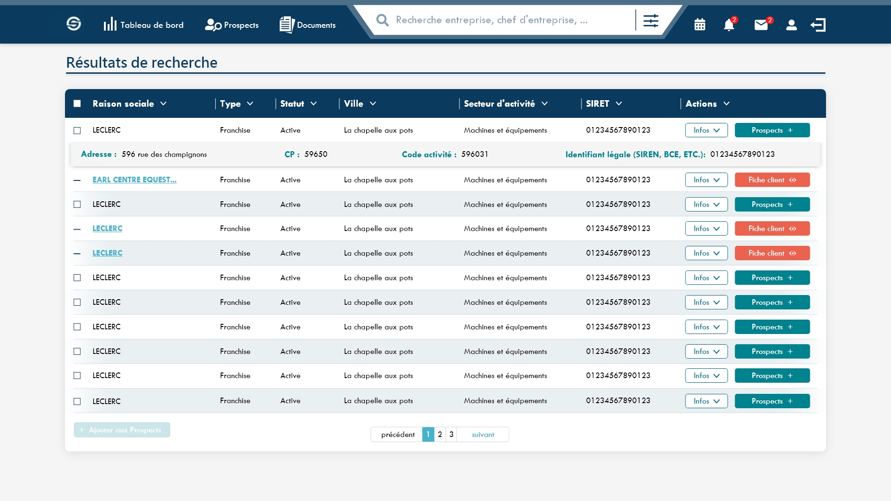The height and width of the screenshot is (501, 891).
Task: Open the EARL CENTRE EQUEST... link
Action: point(135,180)
